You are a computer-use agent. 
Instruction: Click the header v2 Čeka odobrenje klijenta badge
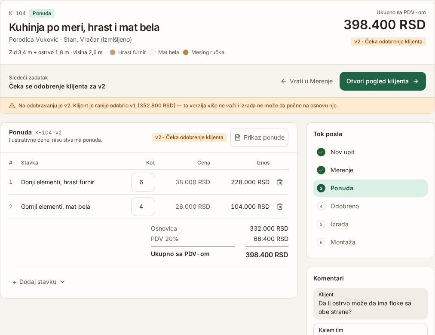pyautogui.click(x=388, y=42)
